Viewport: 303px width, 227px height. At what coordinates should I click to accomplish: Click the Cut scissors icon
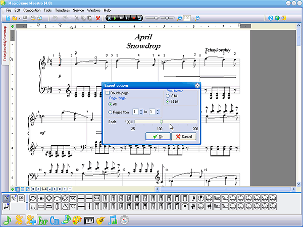tap(77, 18)
